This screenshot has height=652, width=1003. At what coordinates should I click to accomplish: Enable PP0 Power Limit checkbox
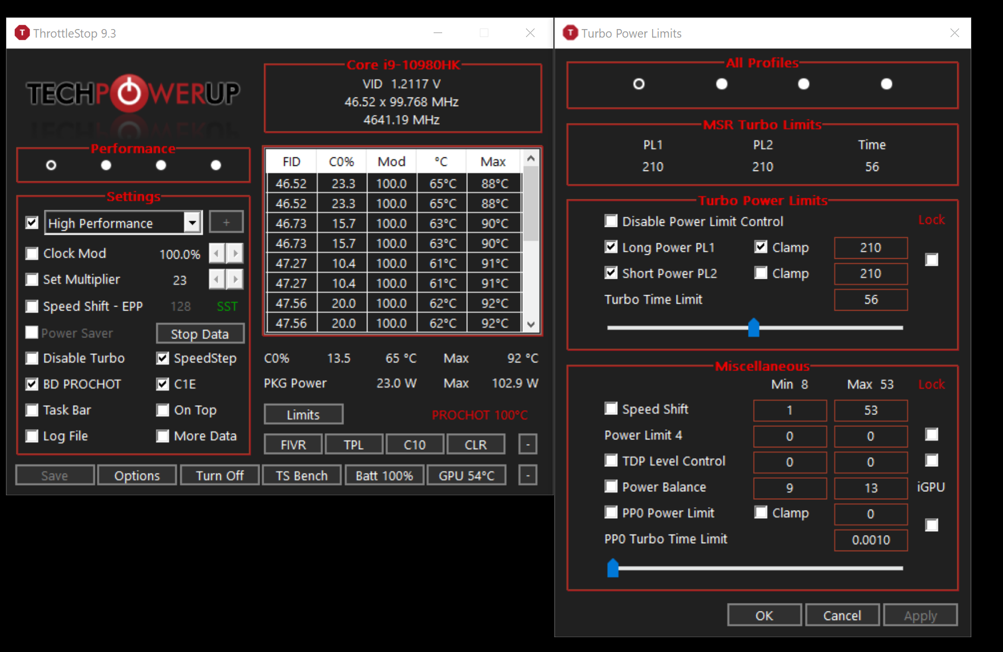(x=611, y=512)
